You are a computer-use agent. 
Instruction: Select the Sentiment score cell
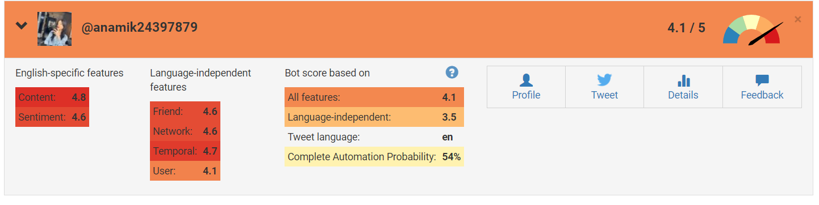pyautogui.click(x=52, y=117)
